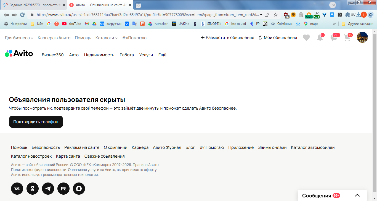Open 'Правила Авито' footer link
The height and width of the screenshot is (201, 377).
coord(146,165)
